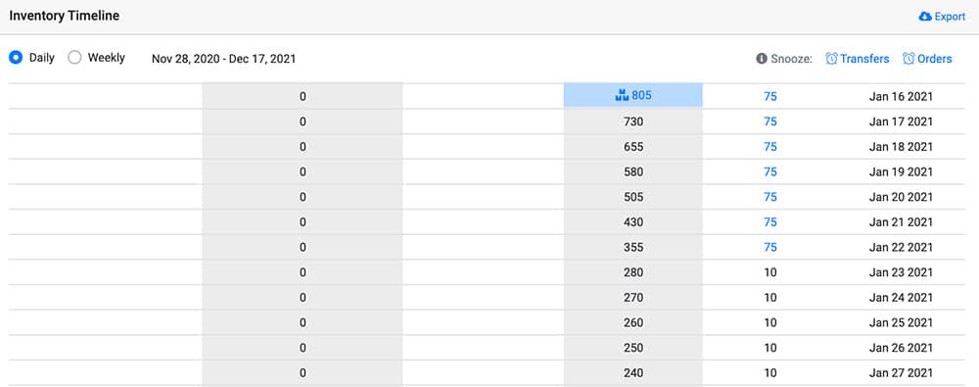Select the Daily radio button
The height and width of the screenshot is (387, 979).
point(16,58)
